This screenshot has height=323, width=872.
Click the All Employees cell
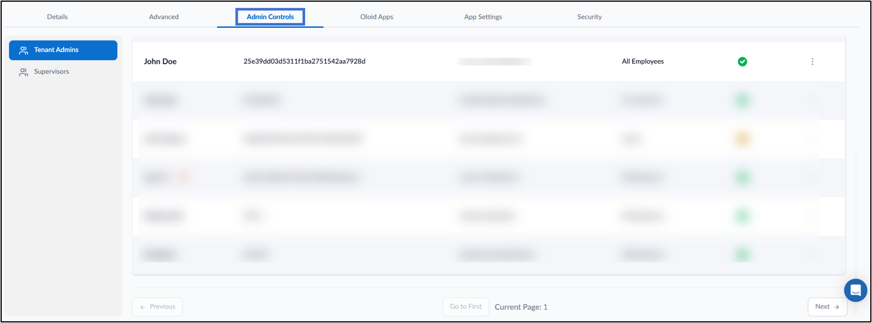coord(642,61)
